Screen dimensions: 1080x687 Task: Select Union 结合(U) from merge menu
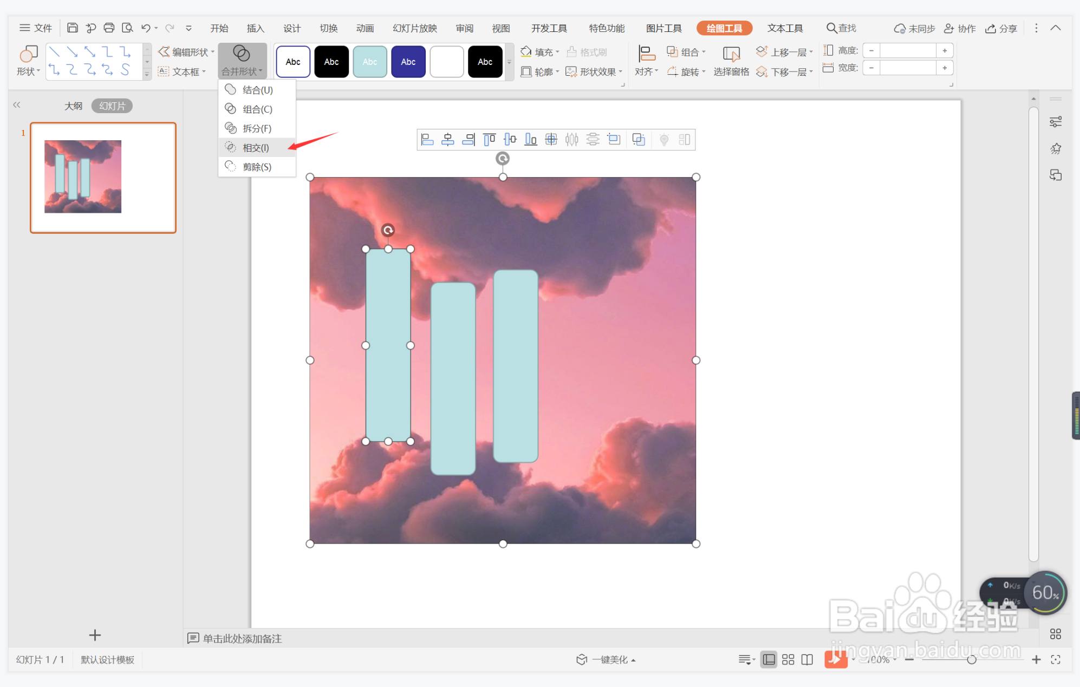tap(257, 90)
